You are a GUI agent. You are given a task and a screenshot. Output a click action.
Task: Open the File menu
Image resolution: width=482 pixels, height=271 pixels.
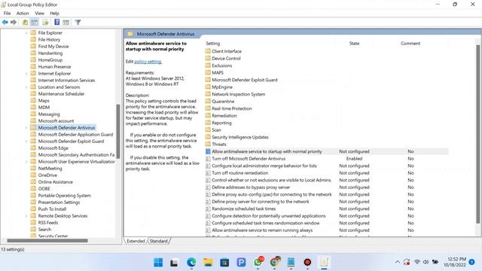click(x=7, y=14)
